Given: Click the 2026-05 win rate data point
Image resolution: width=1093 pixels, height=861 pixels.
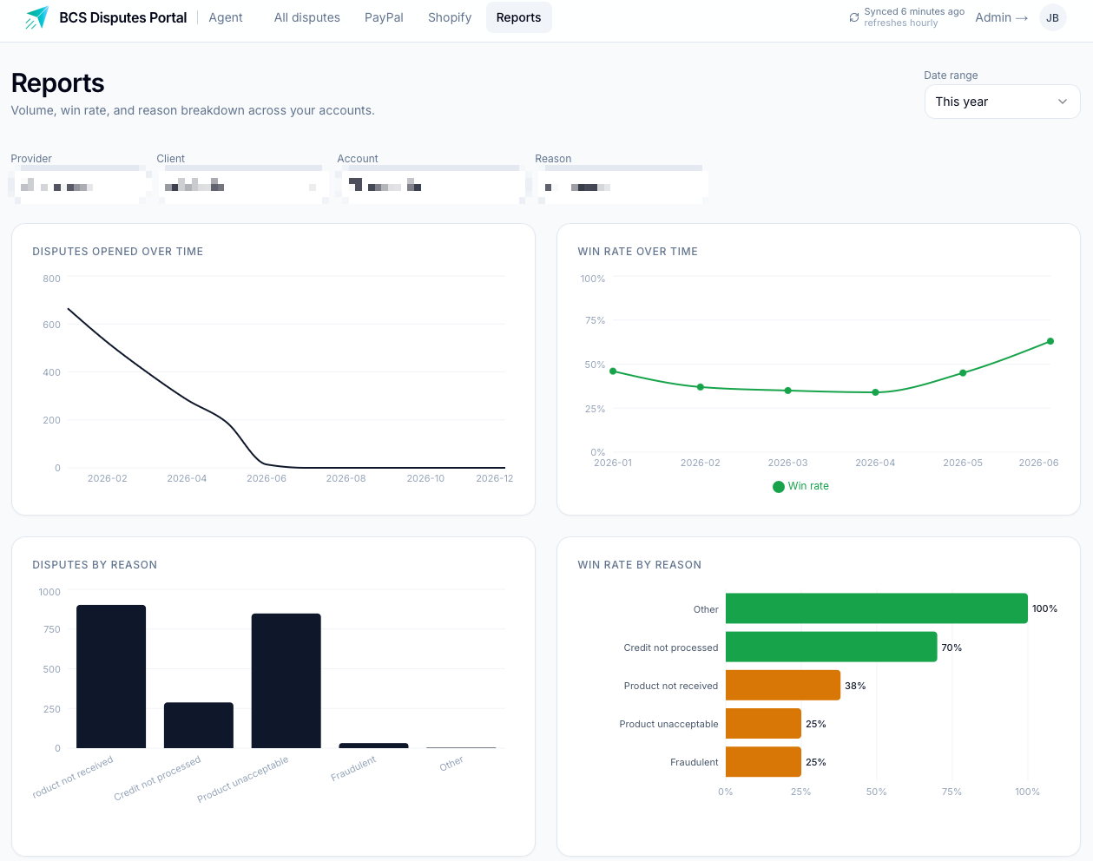Looking at the screenshot, I should click(x=963, y=373).
